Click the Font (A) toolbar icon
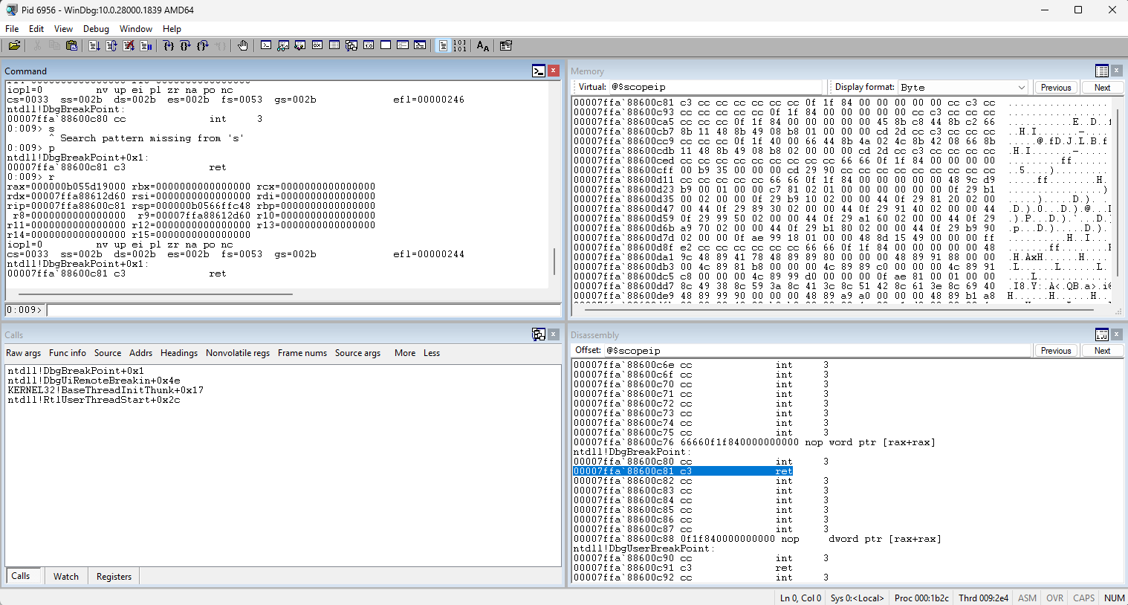 (x=483, y=45)
